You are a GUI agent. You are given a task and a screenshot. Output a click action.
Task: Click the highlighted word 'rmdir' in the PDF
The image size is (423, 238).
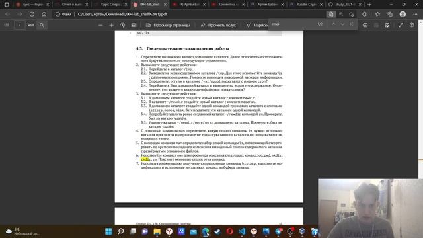145,159
